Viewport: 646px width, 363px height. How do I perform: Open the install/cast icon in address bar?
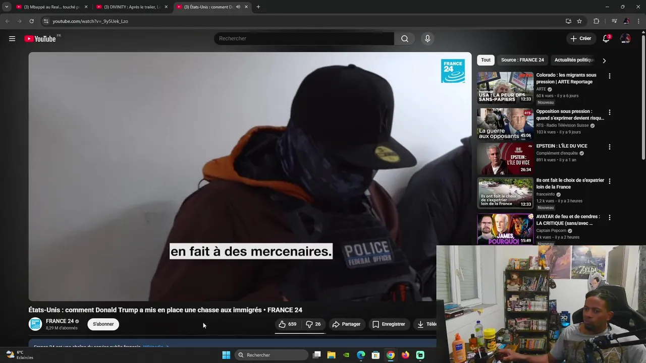pyautogui.click(x=568, y=21)
